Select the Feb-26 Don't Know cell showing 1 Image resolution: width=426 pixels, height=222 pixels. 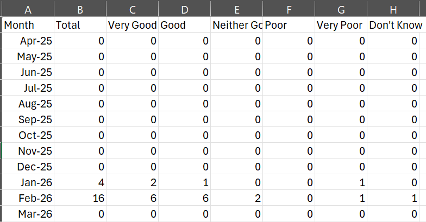[395, 198]
